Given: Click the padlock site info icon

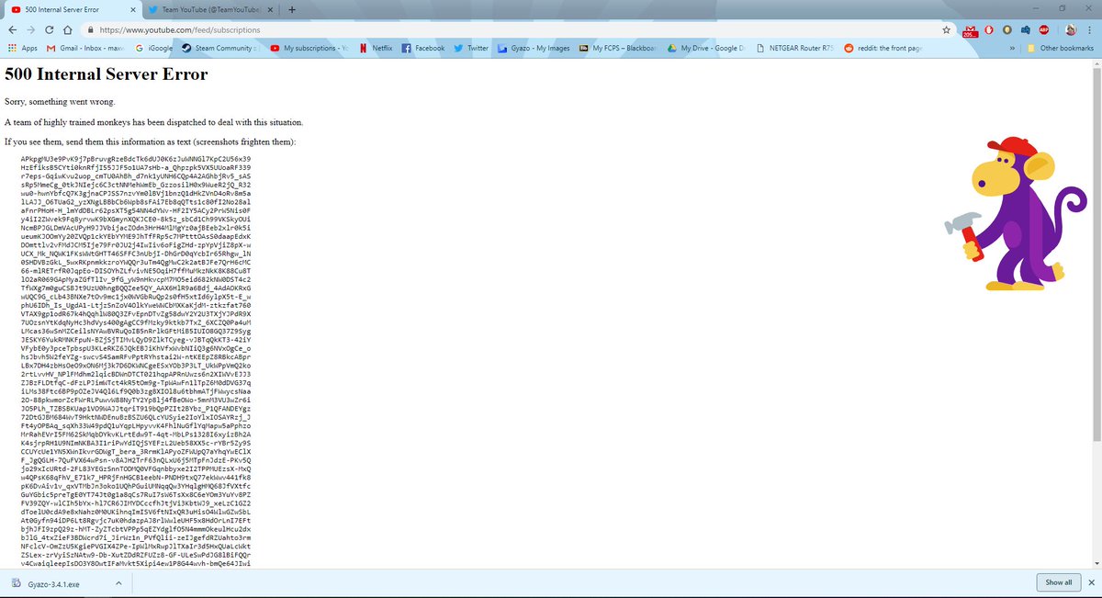Looking at the screenshot, I should [91, 29].
